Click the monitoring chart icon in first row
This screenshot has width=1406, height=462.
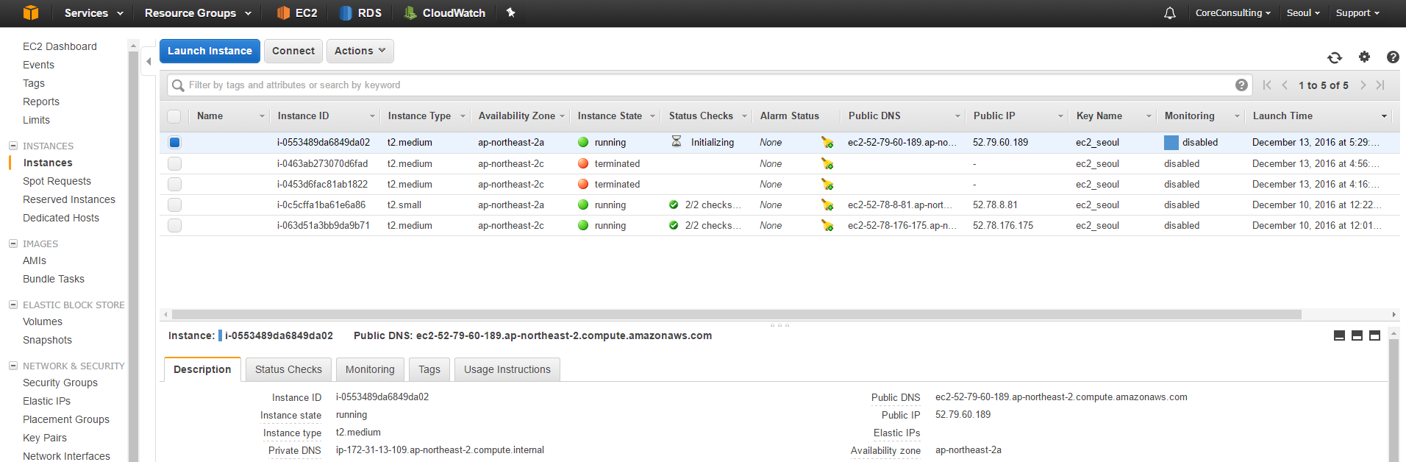pyautogui.click(x=1171, y=143)
